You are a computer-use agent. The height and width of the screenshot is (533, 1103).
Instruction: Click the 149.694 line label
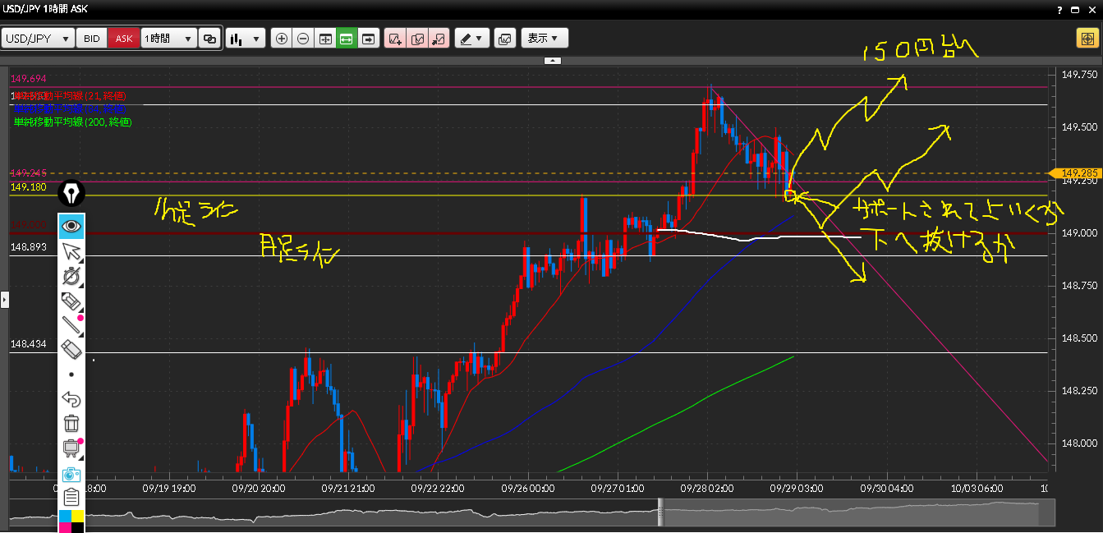click(x=27, y=78)
